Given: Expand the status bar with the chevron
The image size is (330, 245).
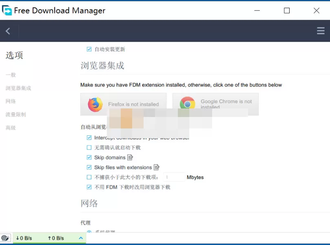Looking at the screenshot, I should (81, 238).
